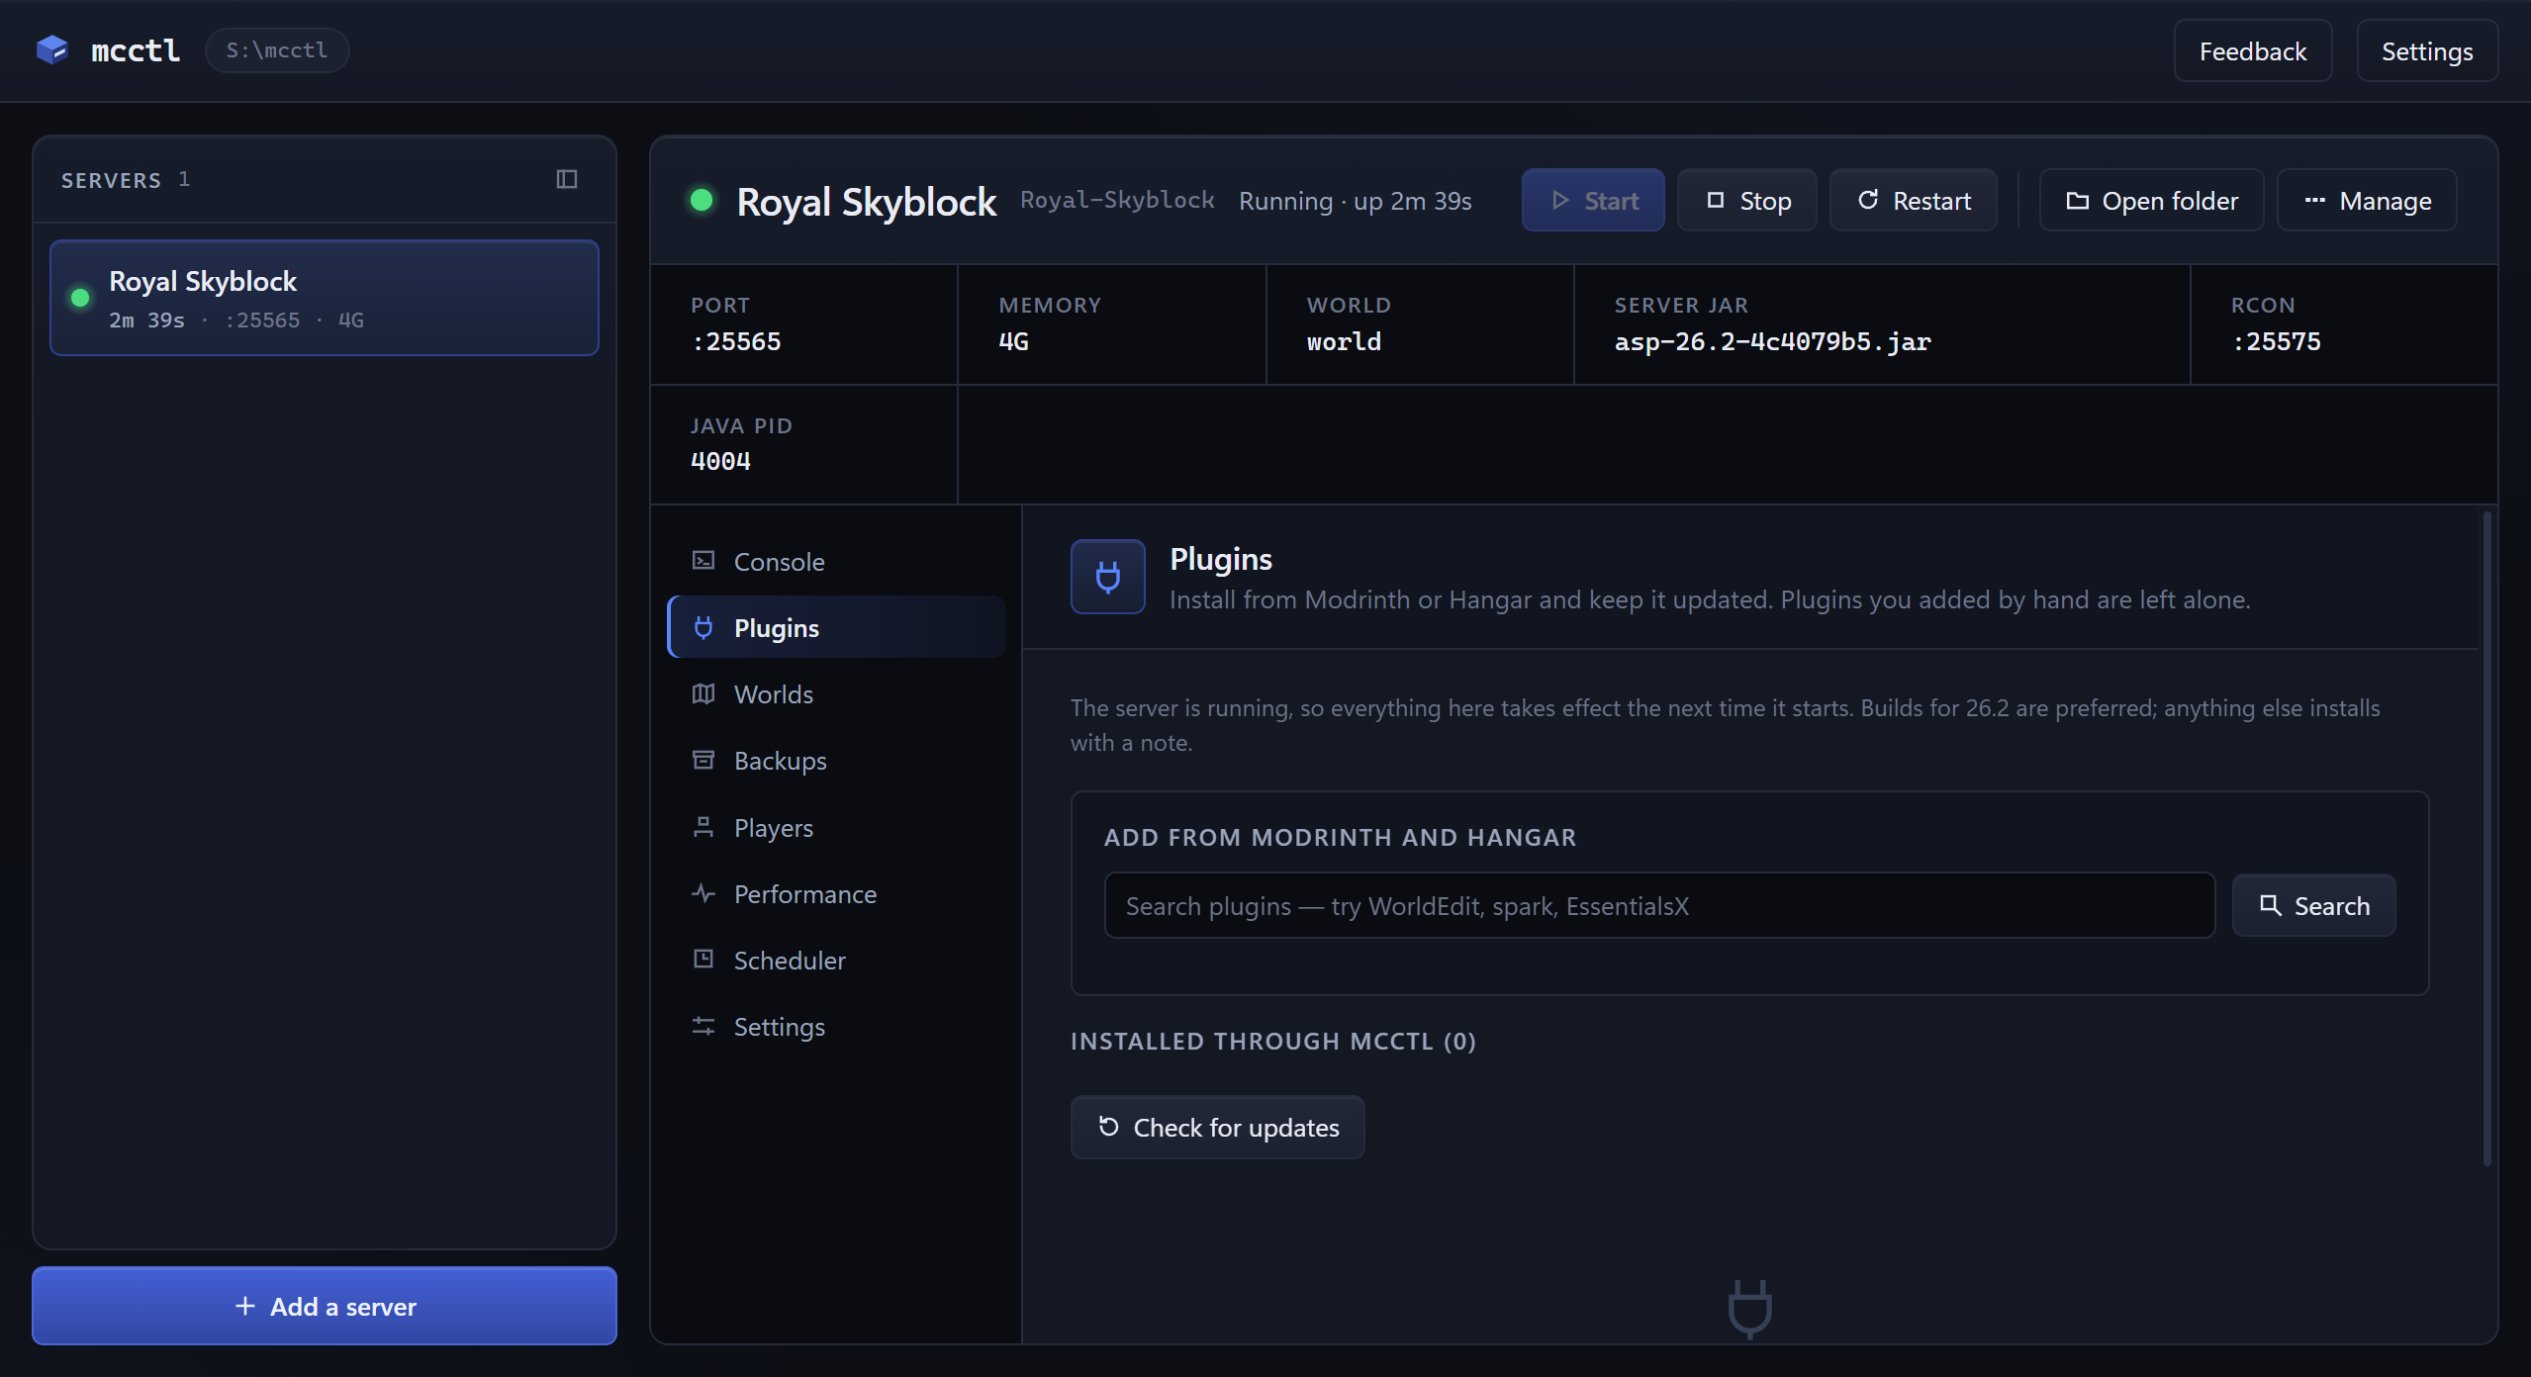This screenshot has height=1377, width=2531.
Task: Open the Manage menu
Action: pyautogui.click(x=2367, y=201)
